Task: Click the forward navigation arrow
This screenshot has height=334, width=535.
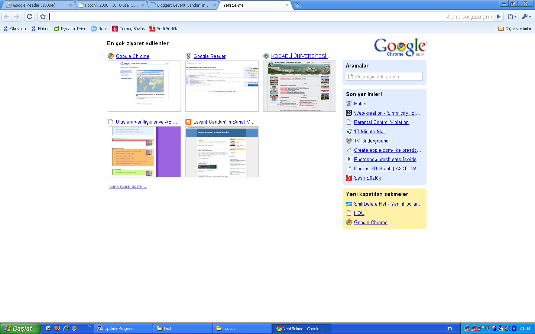Action: point(17,16)
